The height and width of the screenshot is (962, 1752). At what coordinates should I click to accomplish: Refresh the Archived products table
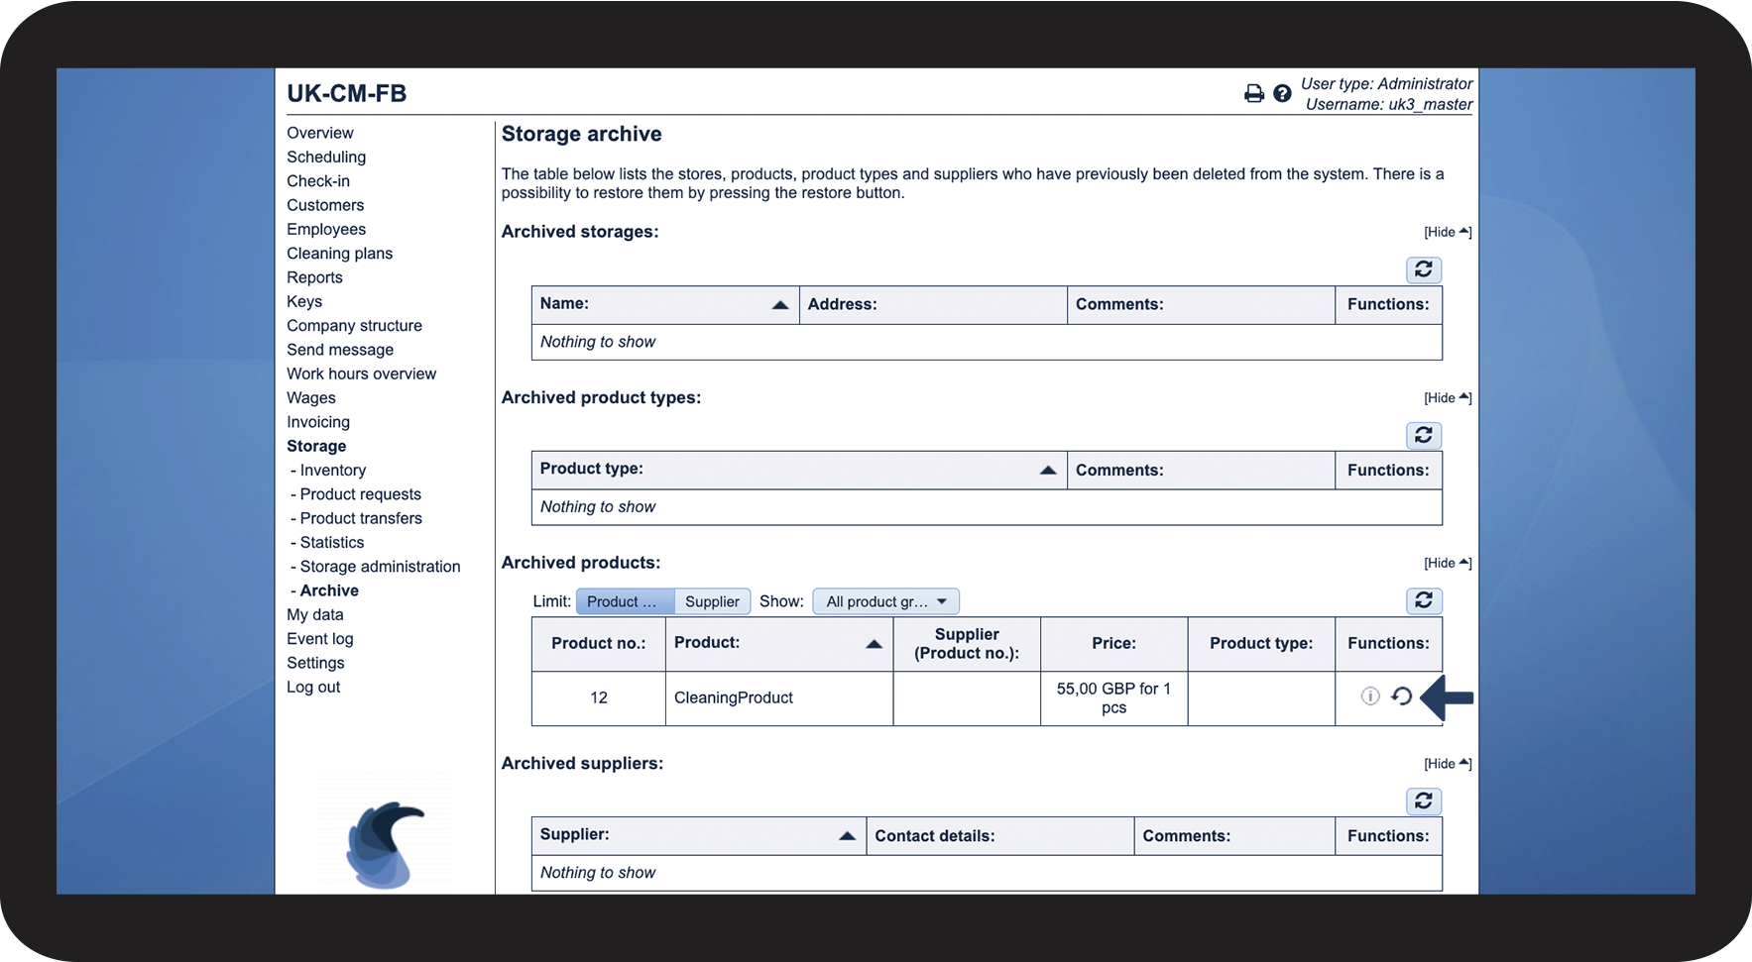(1423, 600)
